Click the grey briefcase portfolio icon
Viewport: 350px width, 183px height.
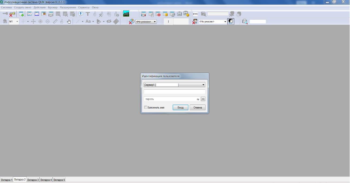coord(179,14)
